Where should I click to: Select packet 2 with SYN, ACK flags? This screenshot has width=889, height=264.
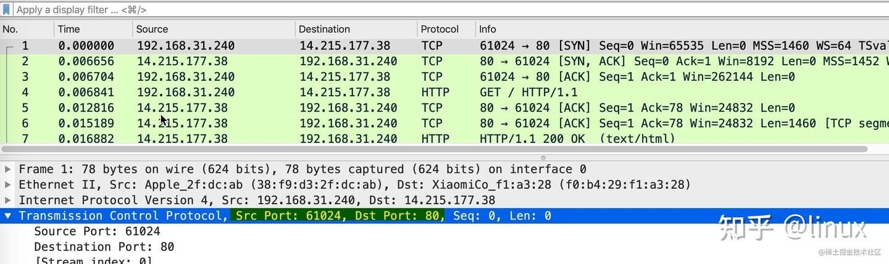click(370, 61)
